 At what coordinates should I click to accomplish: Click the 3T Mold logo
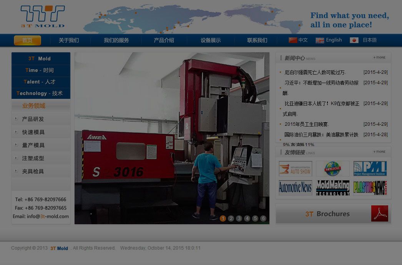43,17
